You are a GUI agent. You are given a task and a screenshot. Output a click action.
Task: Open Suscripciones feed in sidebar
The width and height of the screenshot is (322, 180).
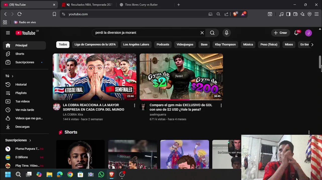(24, 62)
